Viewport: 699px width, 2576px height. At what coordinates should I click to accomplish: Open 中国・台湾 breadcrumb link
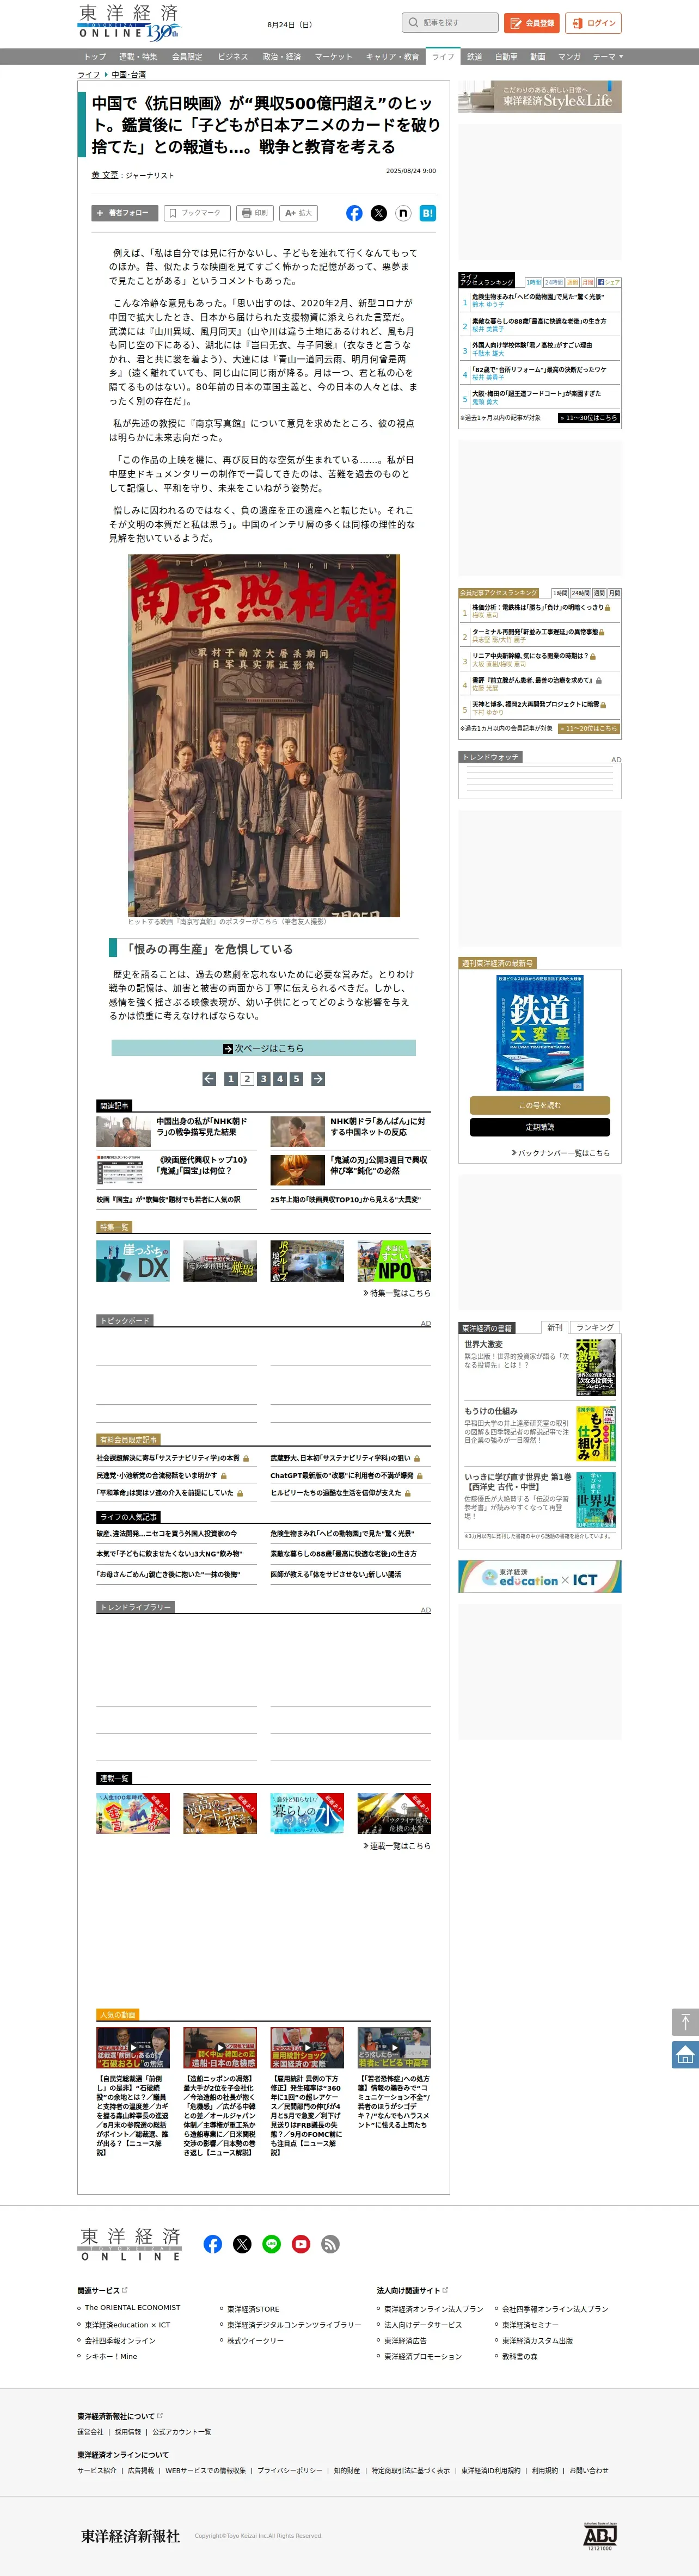coord(128,75)
